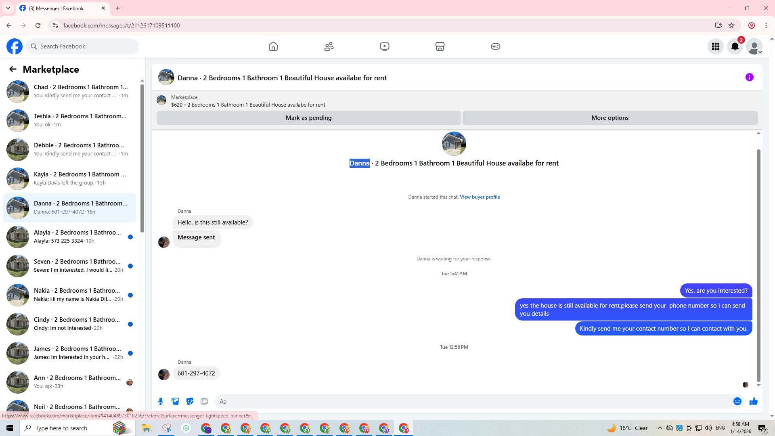Open the emoji picker in message box

click(737, 401)
